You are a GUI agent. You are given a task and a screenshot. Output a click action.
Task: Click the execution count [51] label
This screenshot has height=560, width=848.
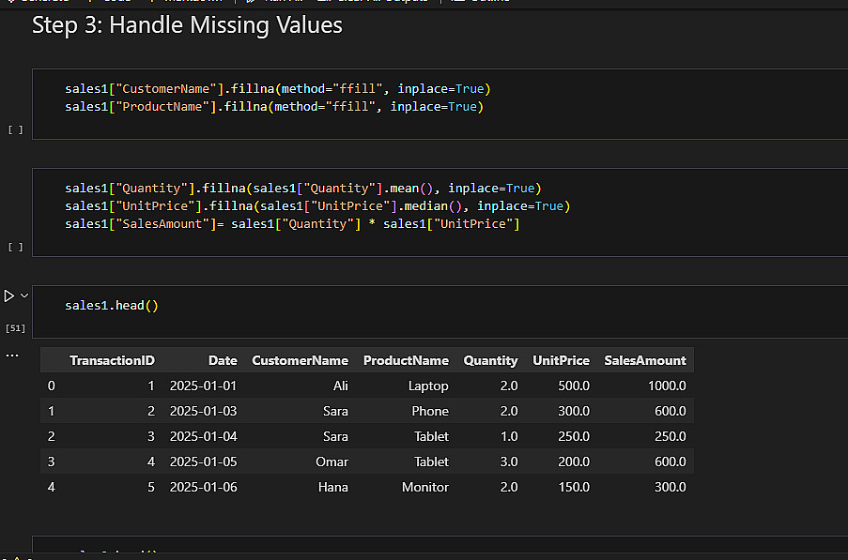[x=15, y=328]
